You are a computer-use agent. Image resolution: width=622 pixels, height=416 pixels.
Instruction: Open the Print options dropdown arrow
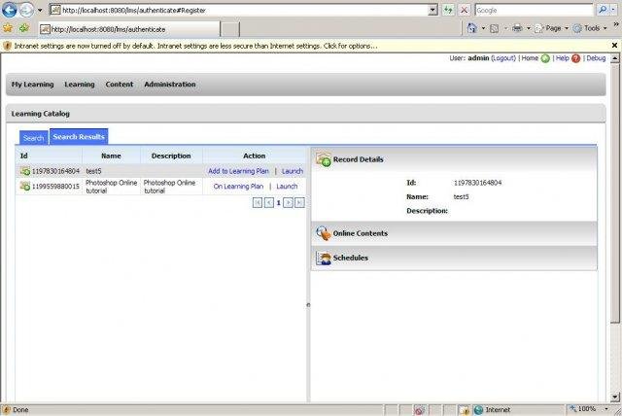(x=529, y=28)
